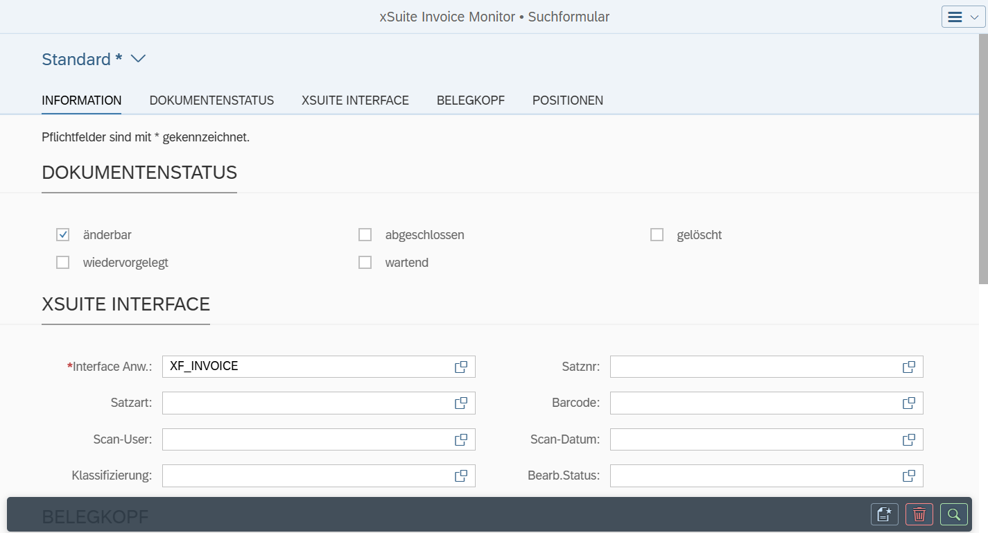Screen dimensions: 988x533
Task: Start the search with the green magnifier button
Action: [953, 514]
